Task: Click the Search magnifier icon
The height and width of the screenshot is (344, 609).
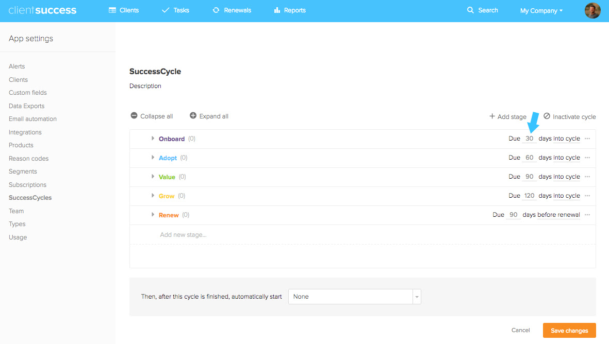Action: [470, 10]
